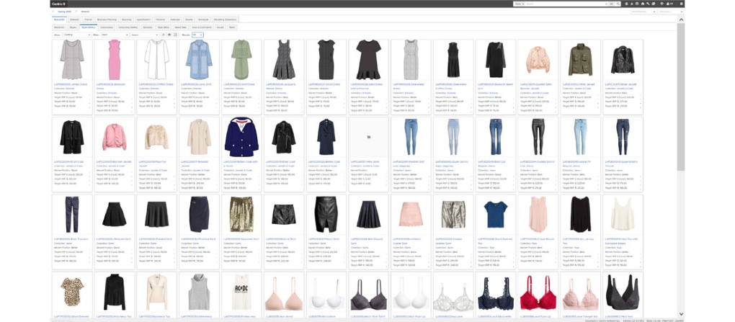Select the black leather biker jacket thumbnail
Image resolution: width=735 pixels, height=322 pixels.
(x=623, y=58)
